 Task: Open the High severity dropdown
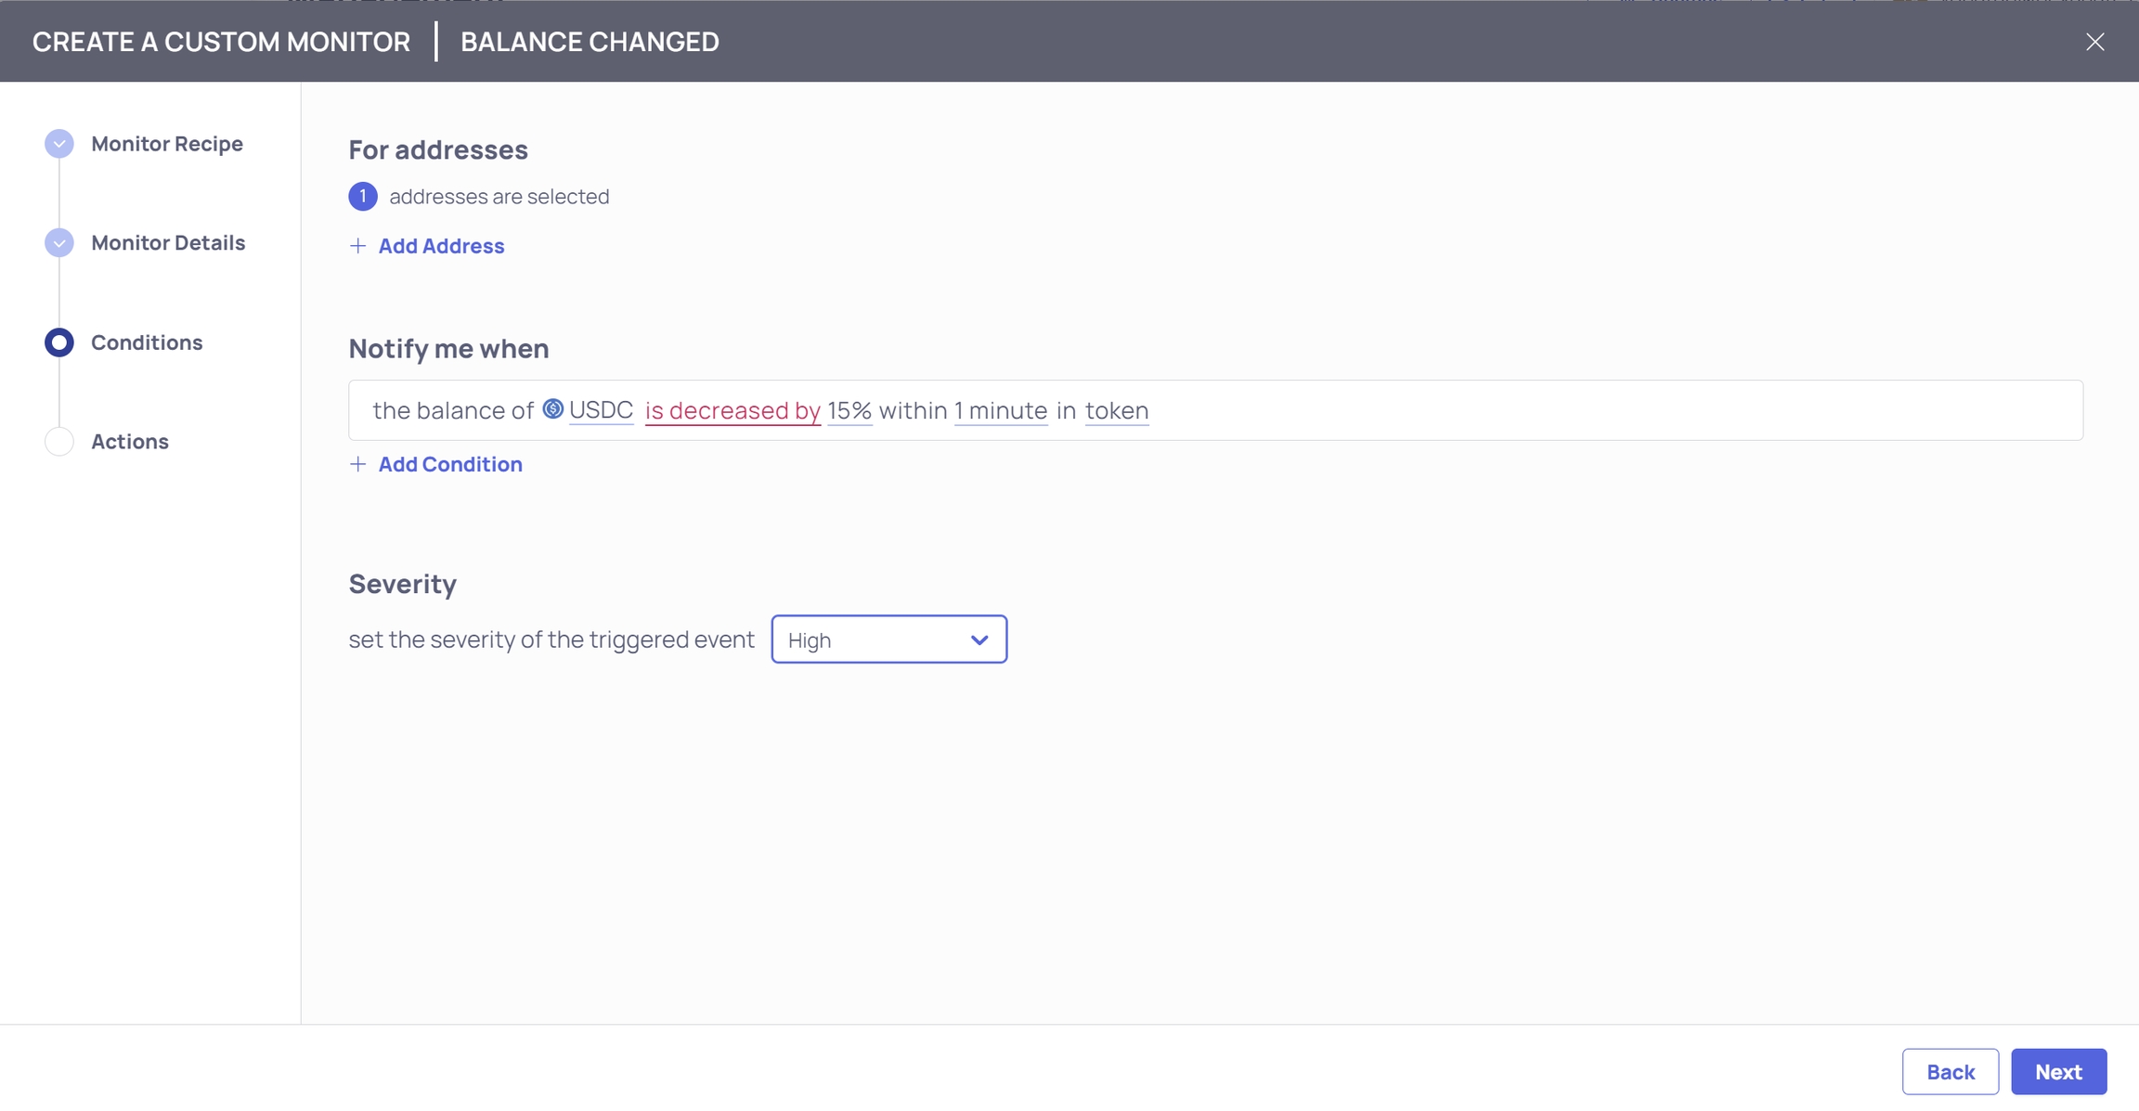click(x=888, y=639)
